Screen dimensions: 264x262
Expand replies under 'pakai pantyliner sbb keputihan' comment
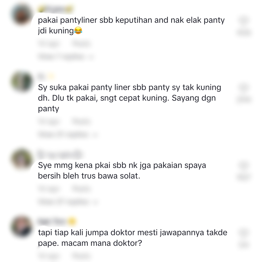click(66, 57)
